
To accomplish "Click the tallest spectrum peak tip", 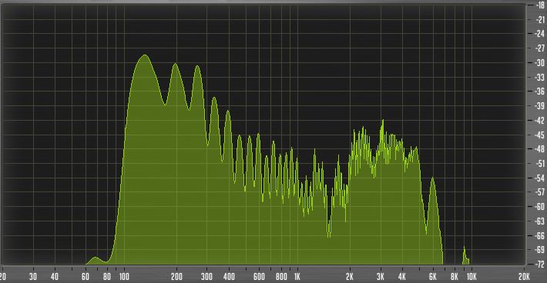I will click(144, 55).
